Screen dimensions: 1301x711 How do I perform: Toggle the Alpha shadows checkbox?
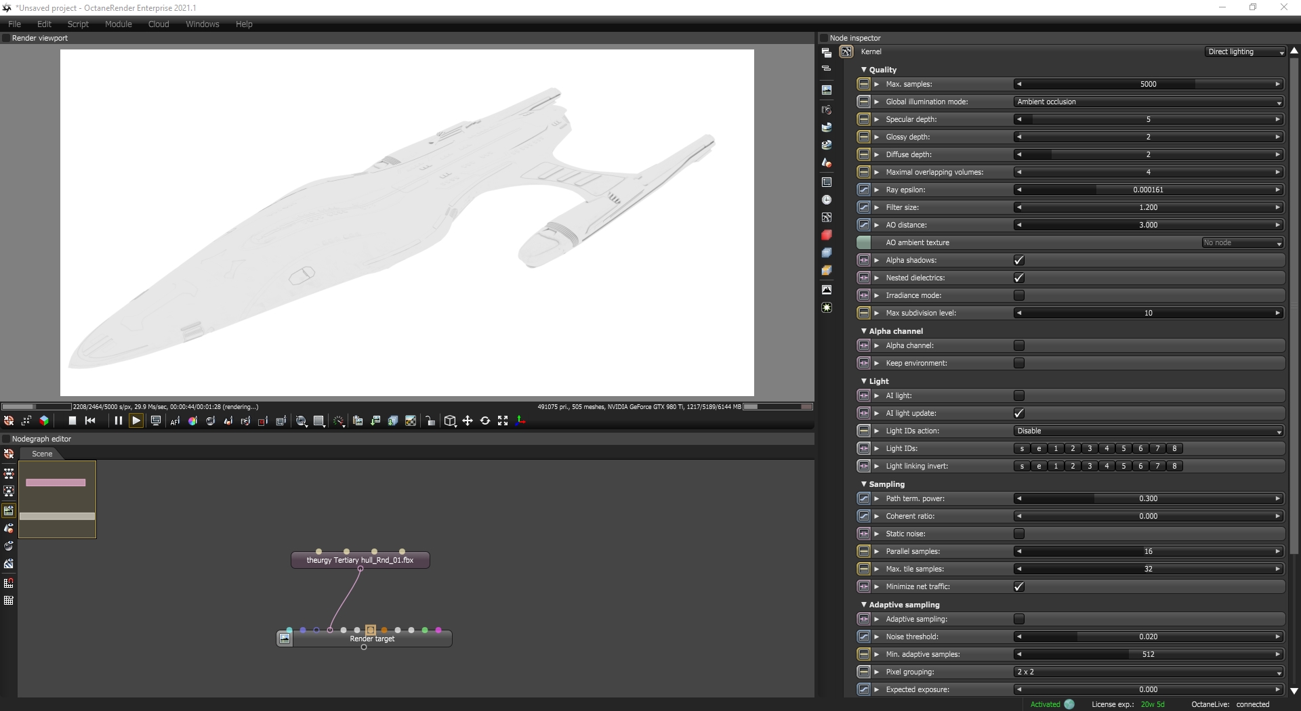pos(1018,260)
